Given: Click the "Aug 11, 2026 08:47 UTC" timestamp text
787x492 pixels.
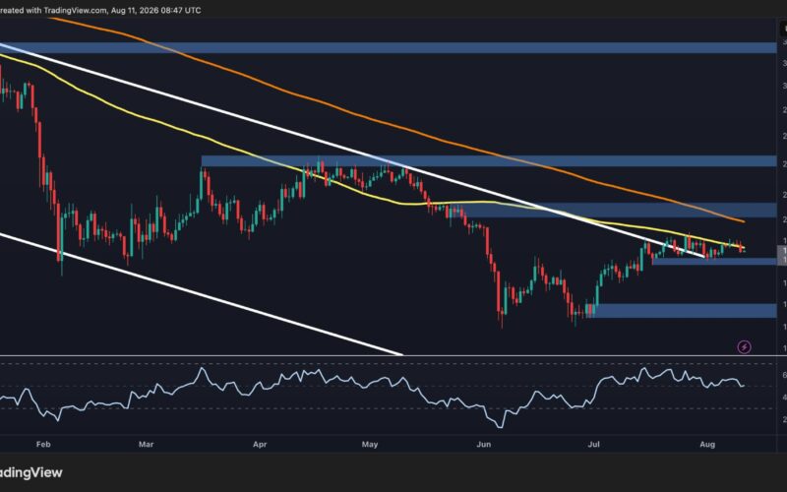Looking at the screenshot, I should coord(156,10).
